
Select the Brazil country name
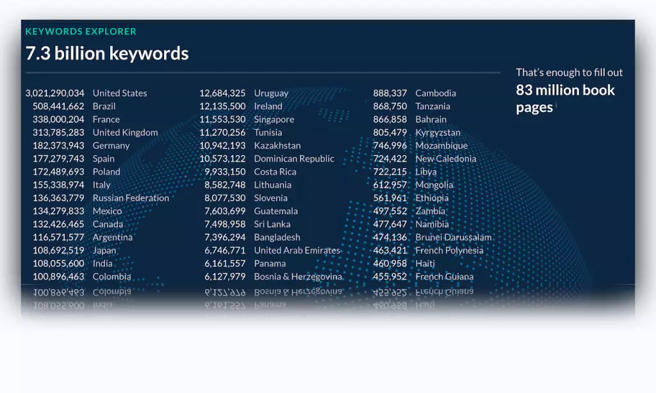tap(104, 106)
